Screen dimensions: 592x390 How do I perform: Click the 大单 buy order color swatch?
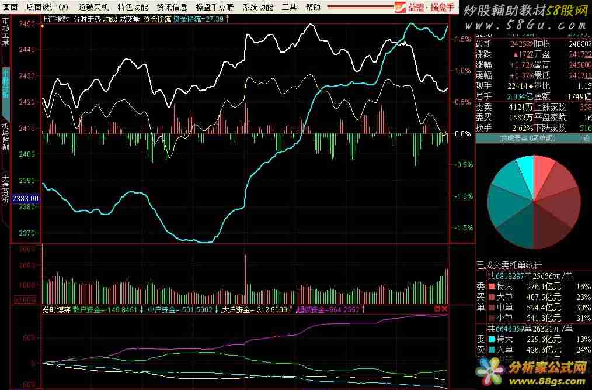[491, 297]
